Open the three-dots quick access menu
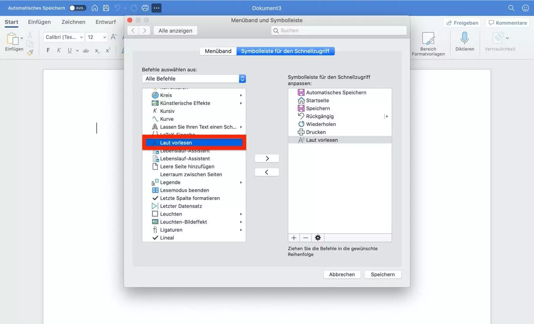Screen dimensions: 534x324 click(x=156, y=8)
